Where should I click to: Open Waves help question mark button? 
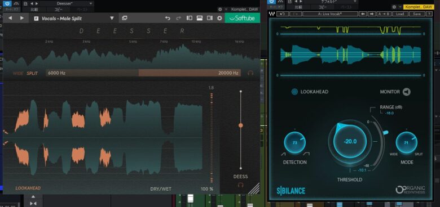click(429, 13)
